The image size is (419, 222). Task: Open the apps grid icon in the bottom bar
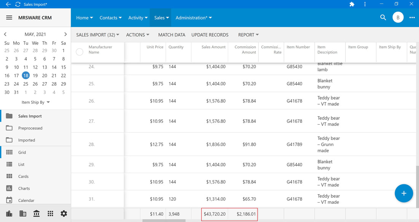click(x=50, y=214)
